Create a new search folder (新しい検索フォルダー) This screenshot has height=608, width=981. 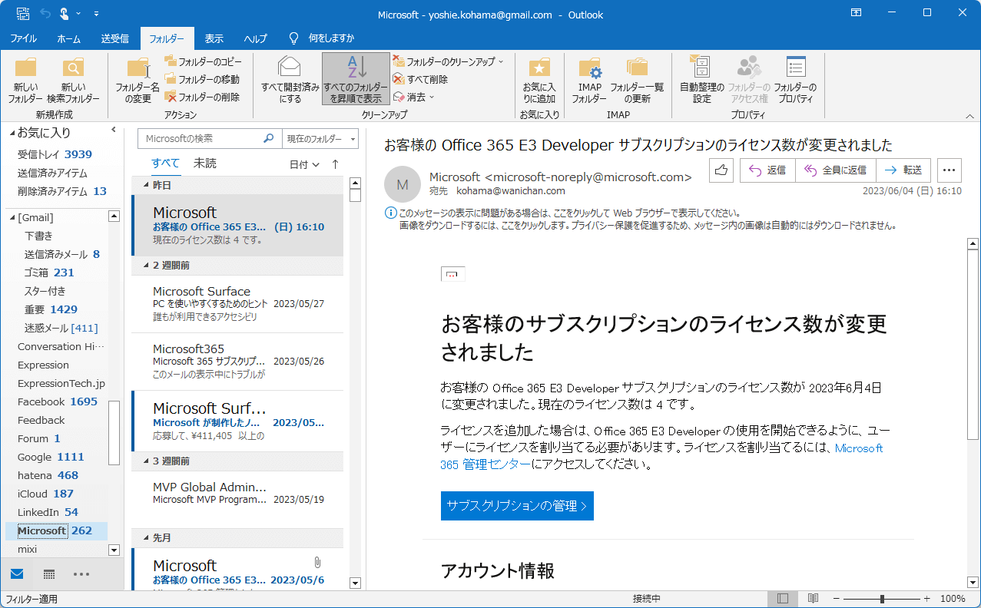73,81
